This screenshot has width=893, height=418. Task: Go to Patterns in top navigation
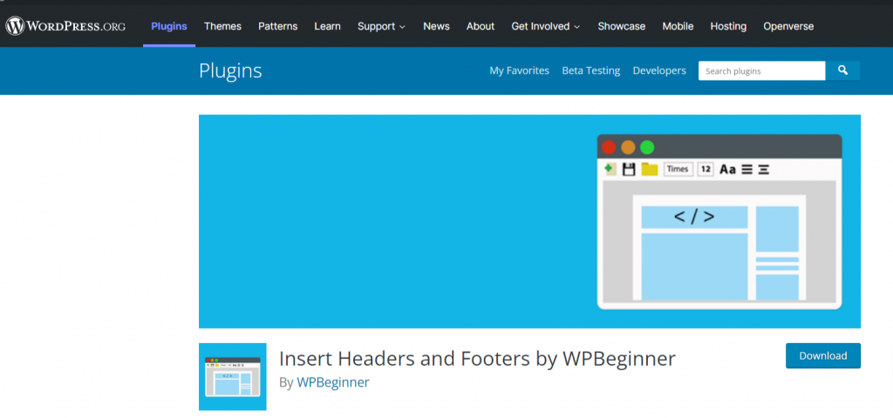click(278, 26)
